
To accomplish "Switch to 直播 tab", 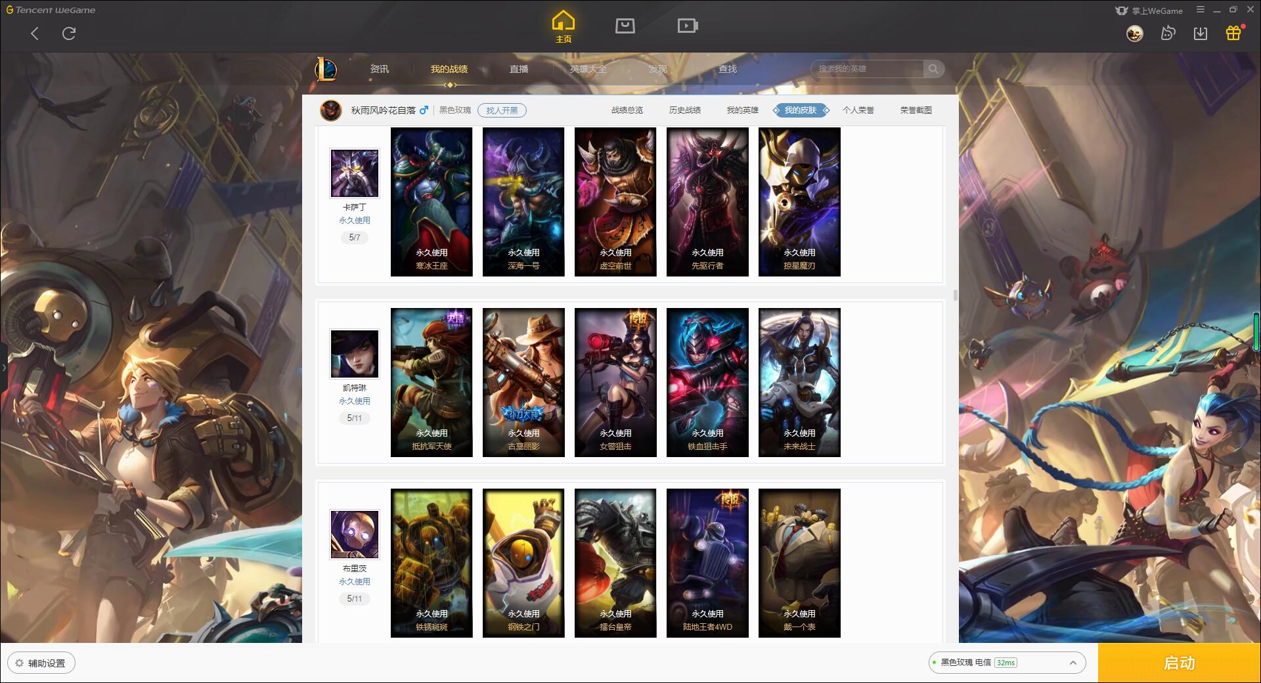I will pos(519,69).
